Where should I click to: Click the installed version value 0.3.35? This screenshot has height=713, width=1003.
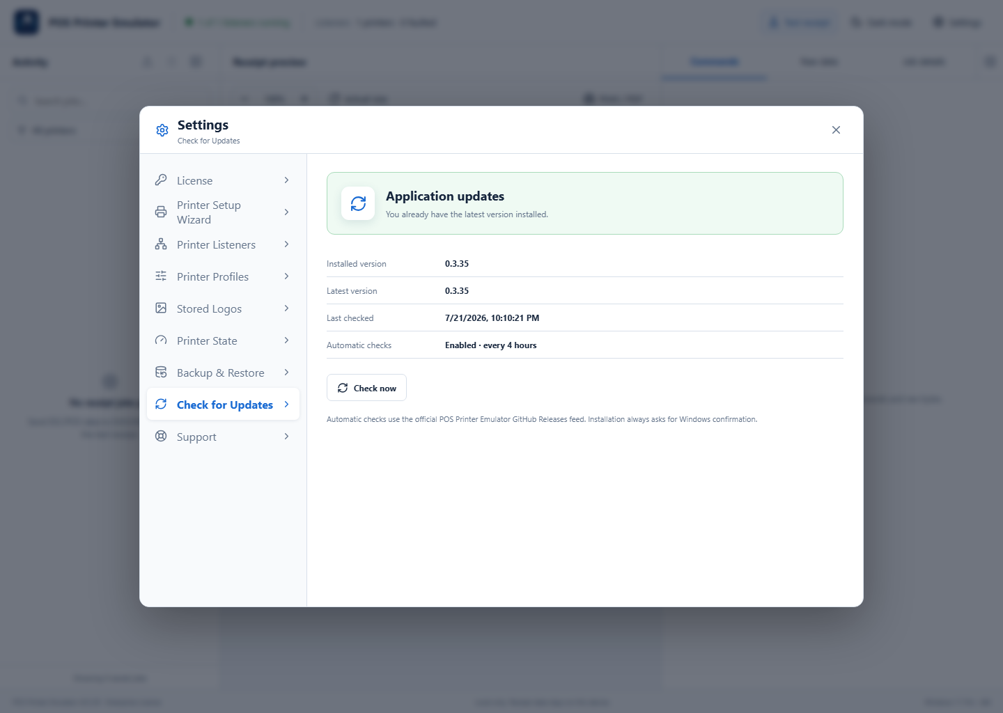pos(457,264)
